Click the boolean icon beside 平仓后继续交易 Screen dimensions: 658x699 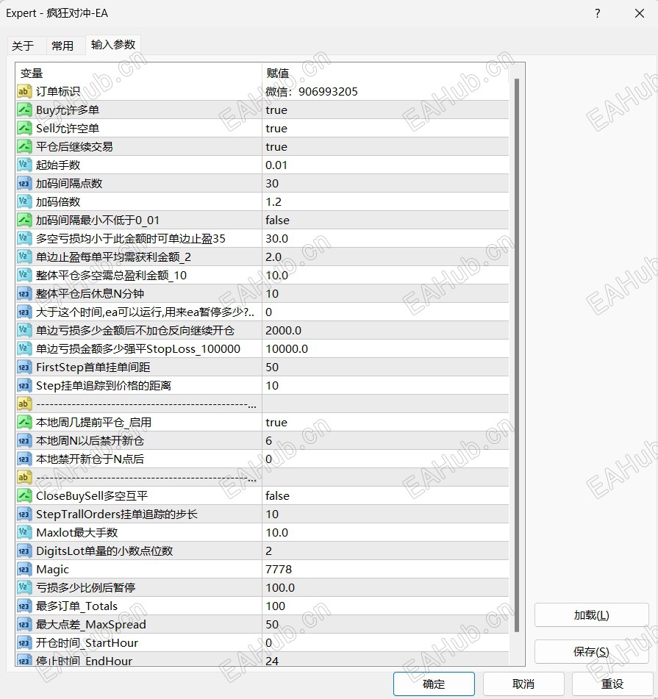pos(24,147)
